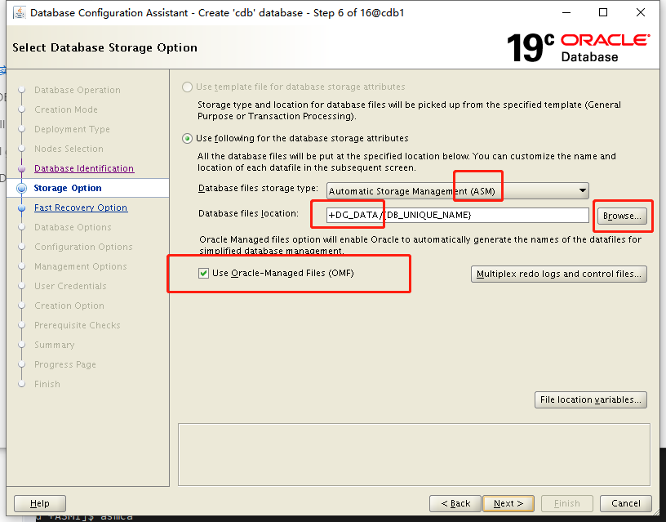The width and height of the screenshot is (666, 522).
Task: Open Multiplex redo logs and control files
Action: point(559,274)
